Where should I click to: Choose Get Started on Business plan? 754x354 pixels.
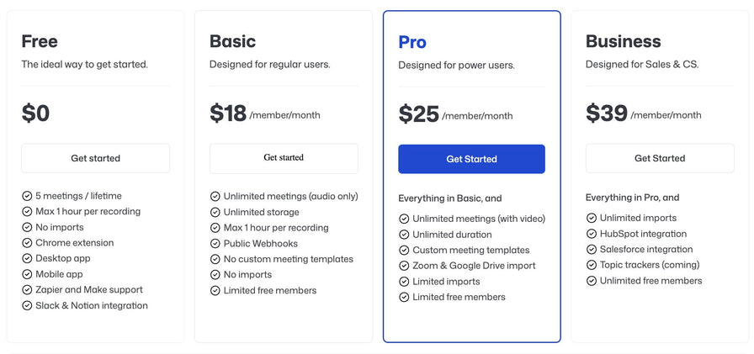660,158
